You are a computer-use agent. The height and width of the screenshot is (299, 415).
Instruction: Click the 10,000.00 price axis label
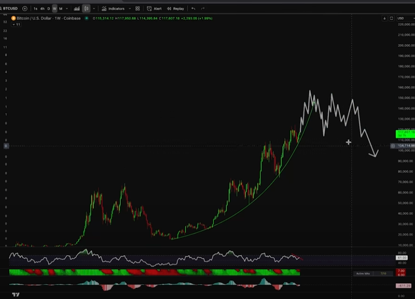[x=406, y=245]
